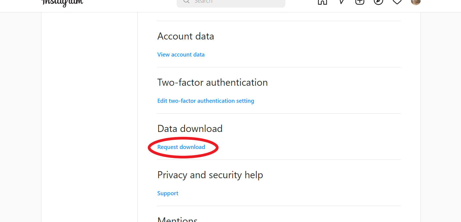
Task: Click the Instagram wordmark logo
Action: tap(62, 3)
